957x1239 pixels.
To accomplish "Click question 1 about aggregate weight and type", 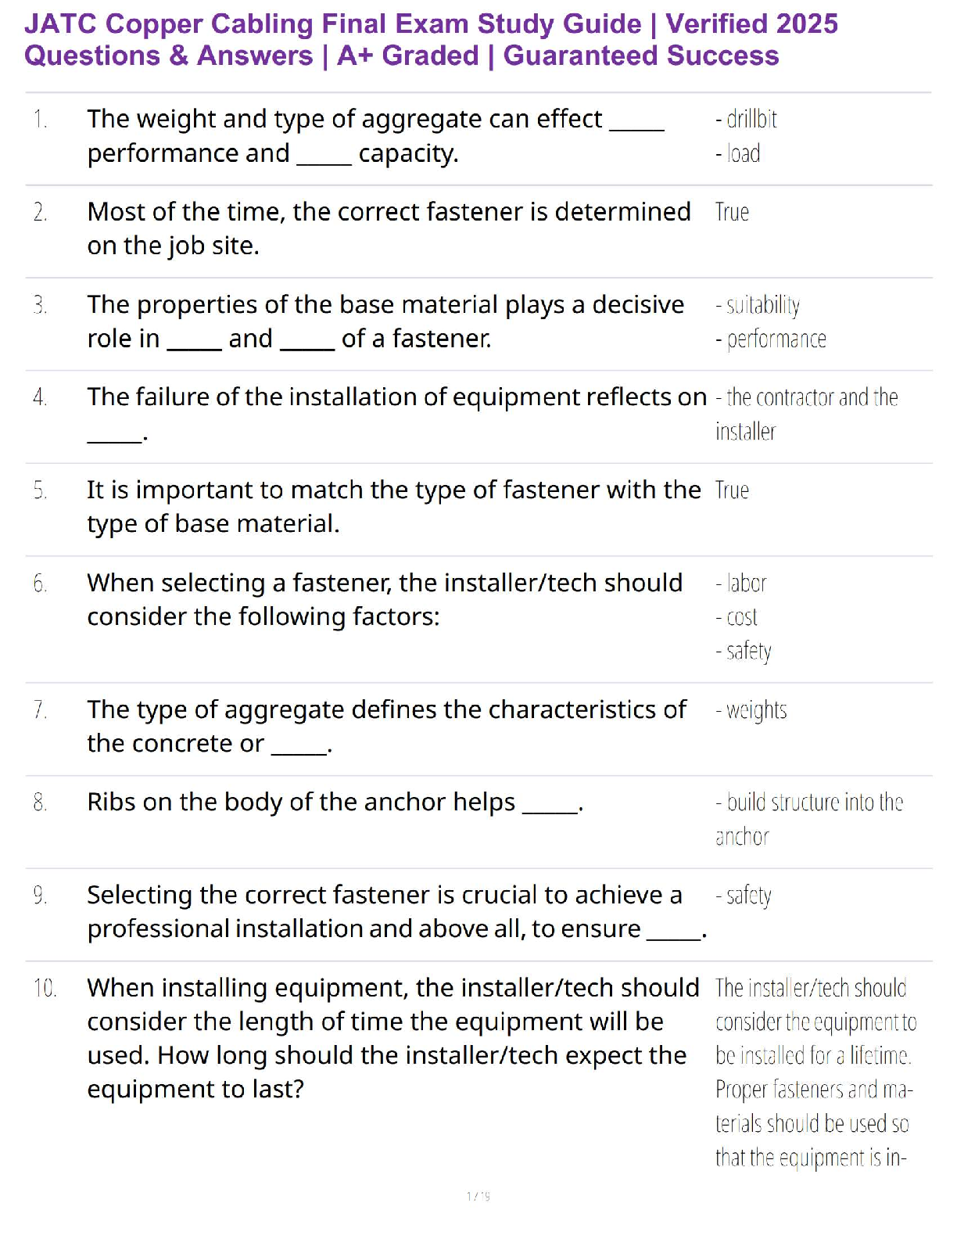I will tap(375, 136).
